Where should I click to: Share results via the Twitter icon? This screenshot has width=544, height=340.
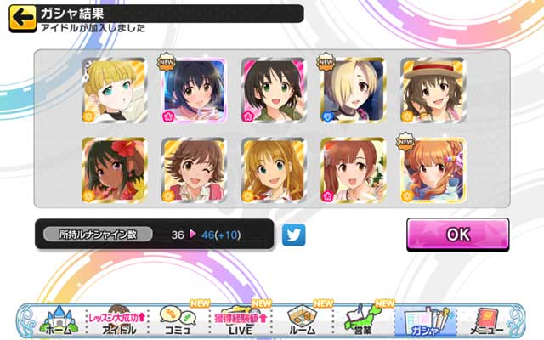coord(293,235)
